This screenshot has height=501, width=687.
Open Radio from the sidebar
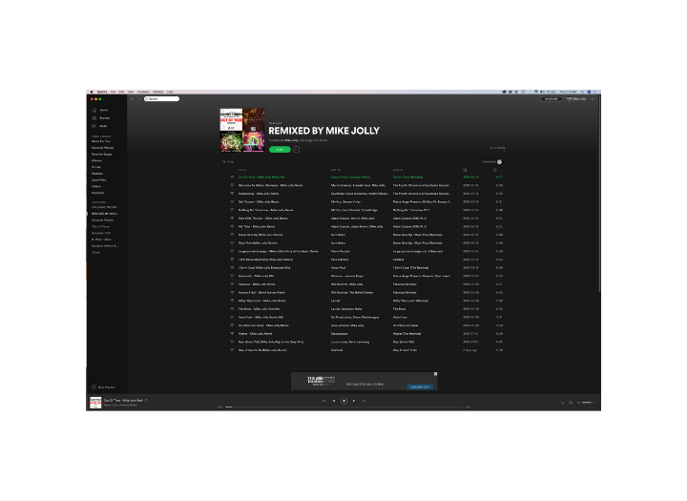click(100, 126)
